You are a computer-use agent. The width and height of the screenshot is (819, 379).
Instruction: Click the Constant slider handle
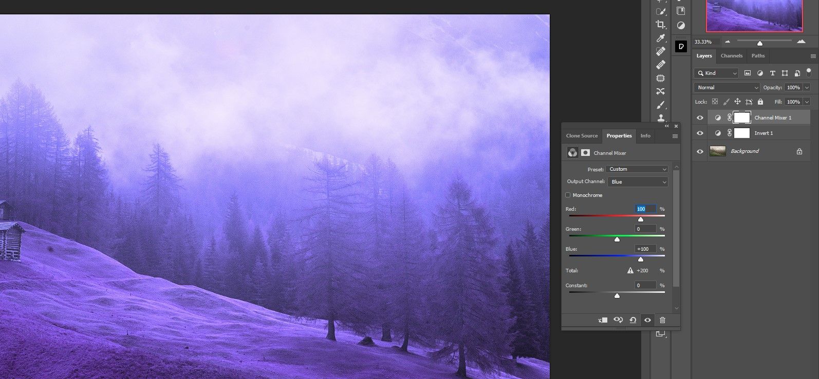(617, 295)
